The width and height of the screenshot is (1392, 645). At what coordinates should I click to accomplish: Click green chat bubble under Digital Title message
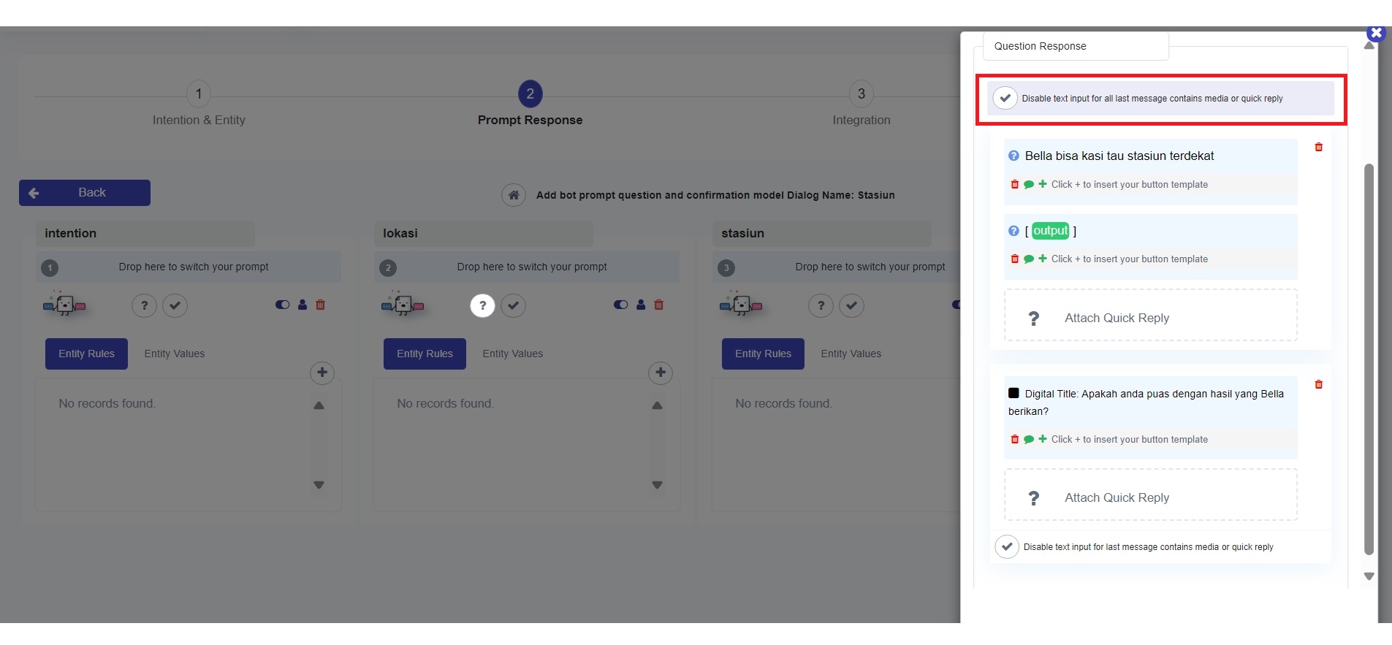(1029, 440)
